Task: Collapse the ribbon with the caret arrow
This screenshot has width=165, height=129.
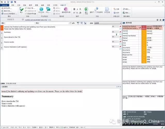Action: (163, 5)
